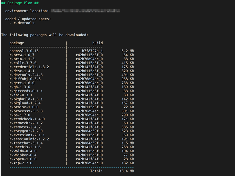Click r-pkgbuild-1.3.1 package entry

click(x=26, y=99)
